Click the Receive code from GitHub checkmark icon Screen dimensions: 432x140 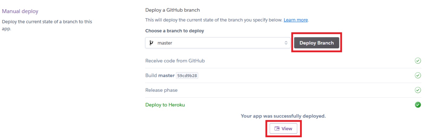coord(418,61)
